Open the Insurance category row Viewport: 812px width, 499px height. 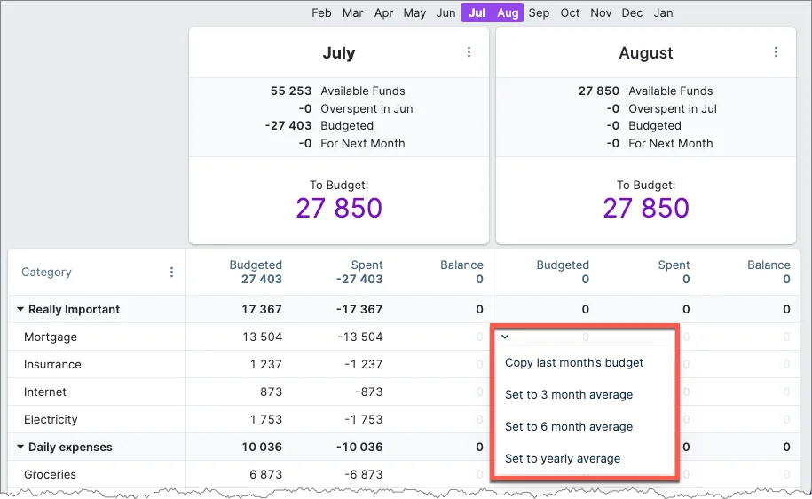[x=52, y=365]
